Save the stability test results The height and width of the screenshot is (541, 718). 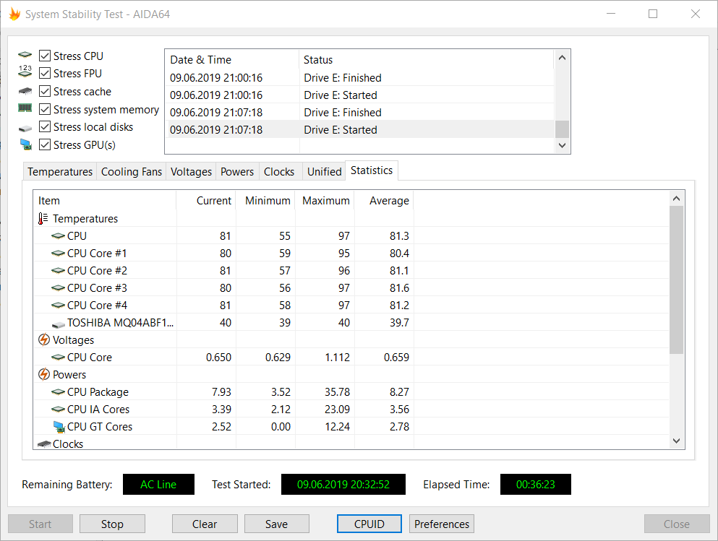point(277,524)
